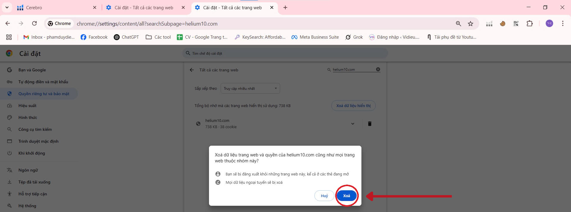Open the Facebook bookmark
571x212 pixels.
point(94,37)
